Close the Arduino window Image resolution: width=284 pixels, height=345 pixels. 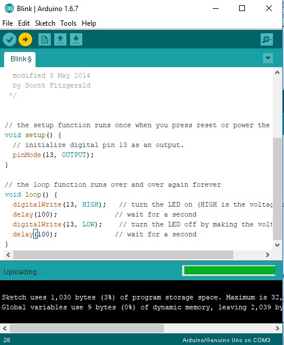[269, 9]
